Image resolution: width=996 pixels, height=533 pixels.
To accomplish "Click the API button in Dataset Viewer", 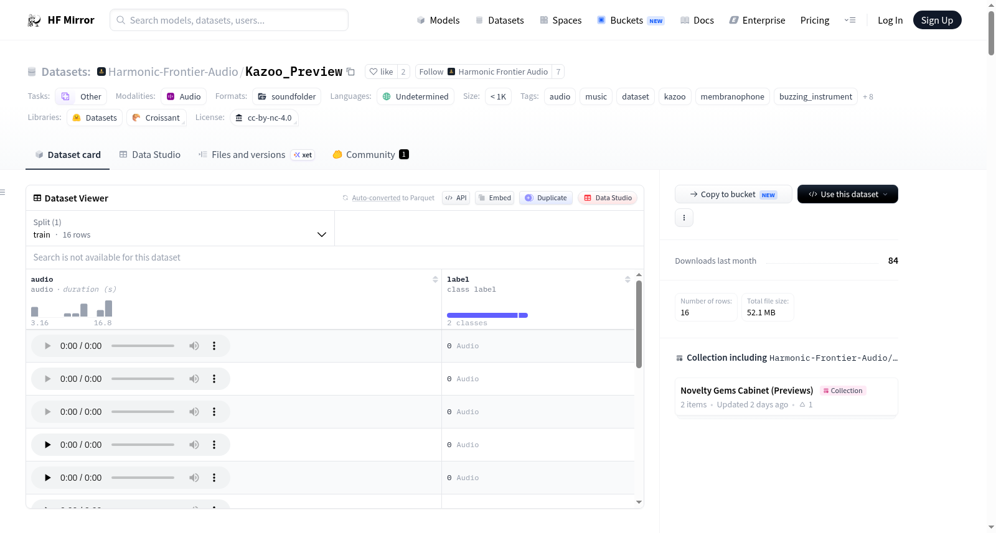I will (456, 198).
